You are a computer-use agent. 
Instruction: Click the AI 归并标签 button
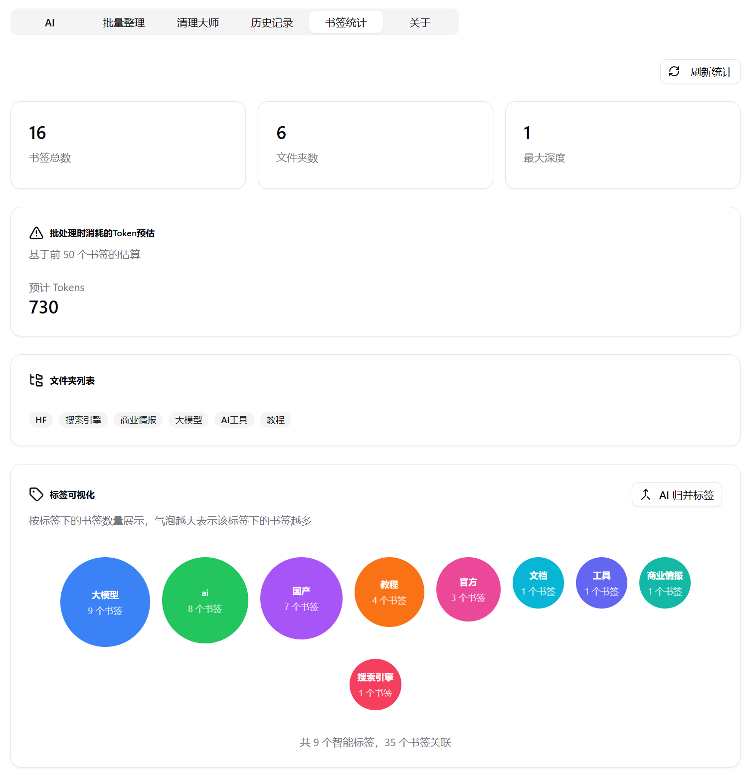(677, 495)
